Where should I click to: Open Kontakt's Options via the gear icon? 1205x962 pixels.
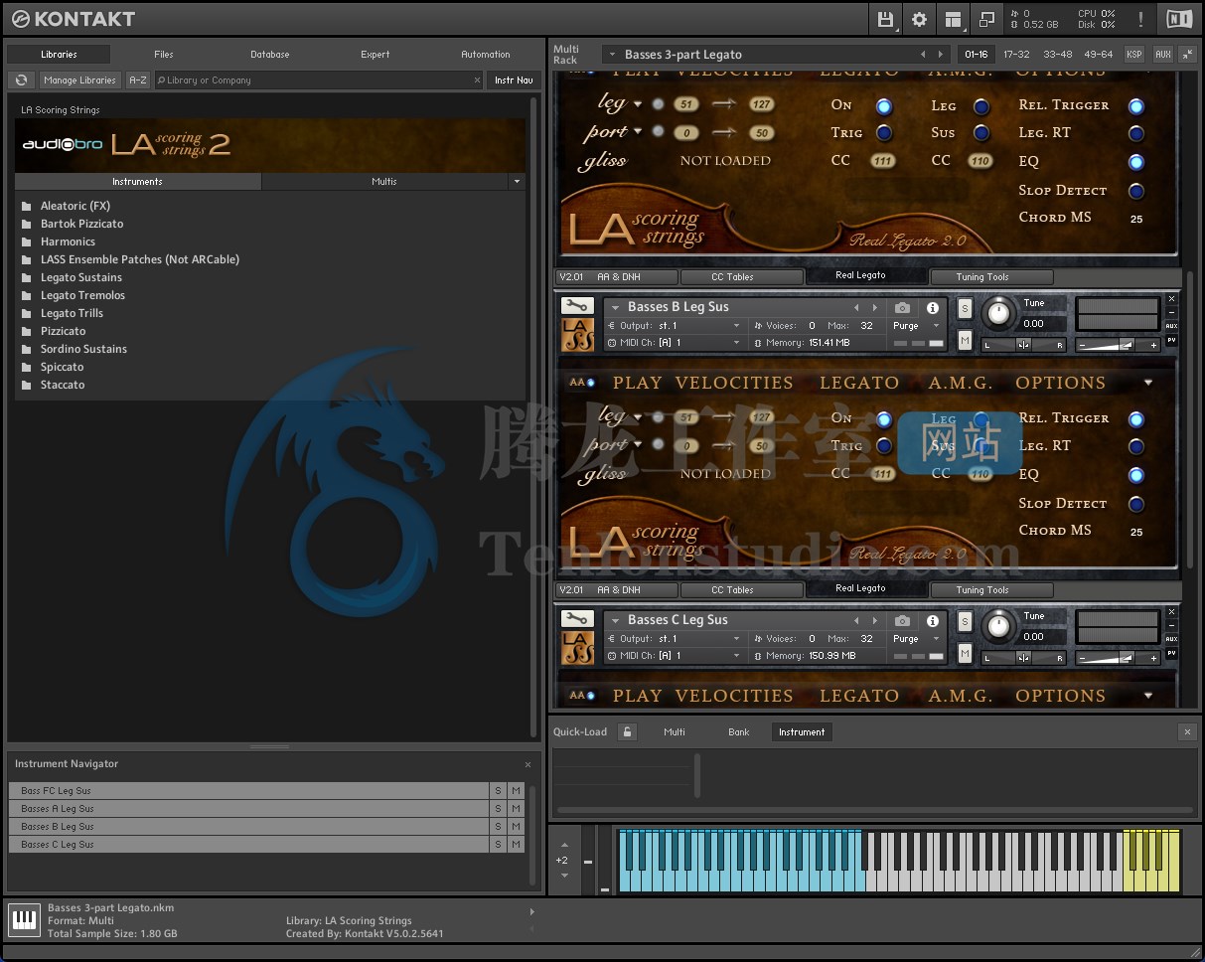point(919,18)
